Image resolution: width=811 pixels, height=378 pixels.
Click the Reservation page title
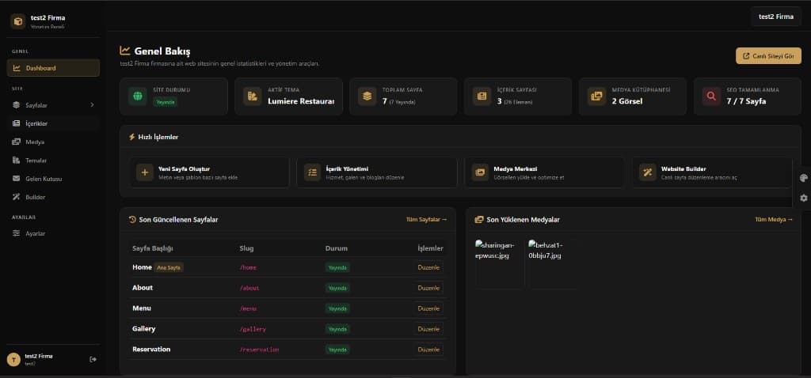151,349
